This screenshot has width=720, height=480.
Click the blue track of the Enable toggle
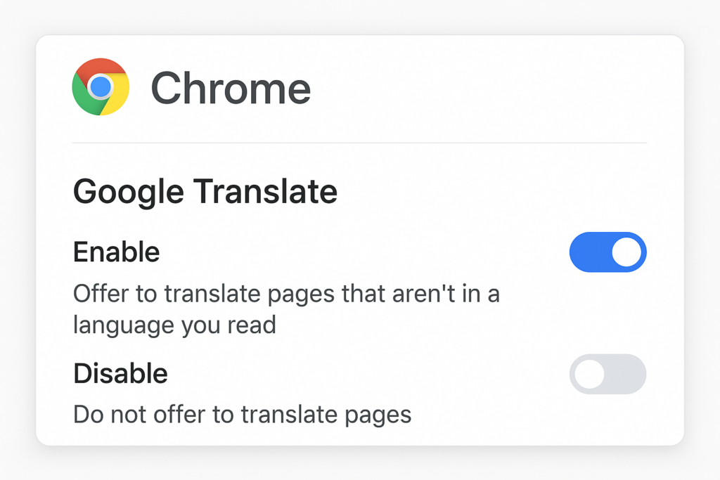[591, 252]
